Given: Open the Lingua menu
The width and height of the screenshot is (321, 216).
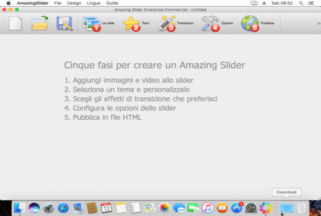Looking at the screenshot, I should pyautogui.click(x=93, y=3).
